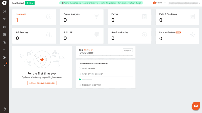Open the Polls & Feedback card title

click(168, 14)
